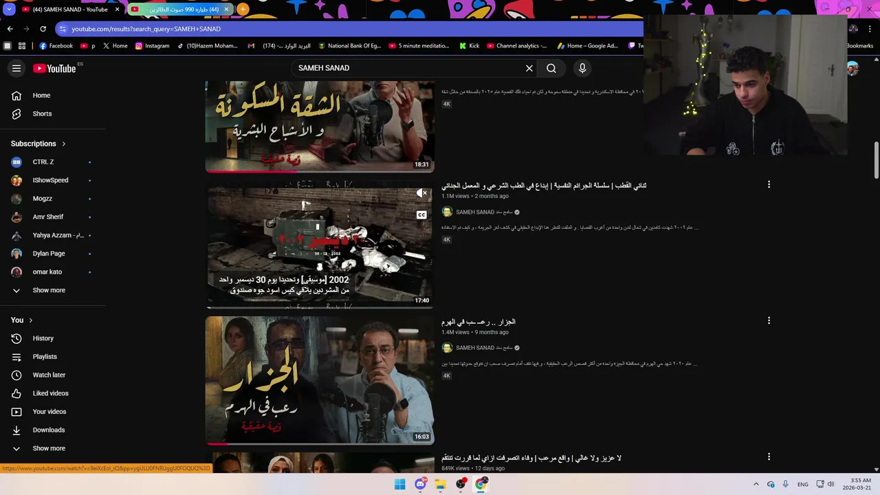Go back with the browser back arrow
This screenshot has height=495, width=880.
10,29
